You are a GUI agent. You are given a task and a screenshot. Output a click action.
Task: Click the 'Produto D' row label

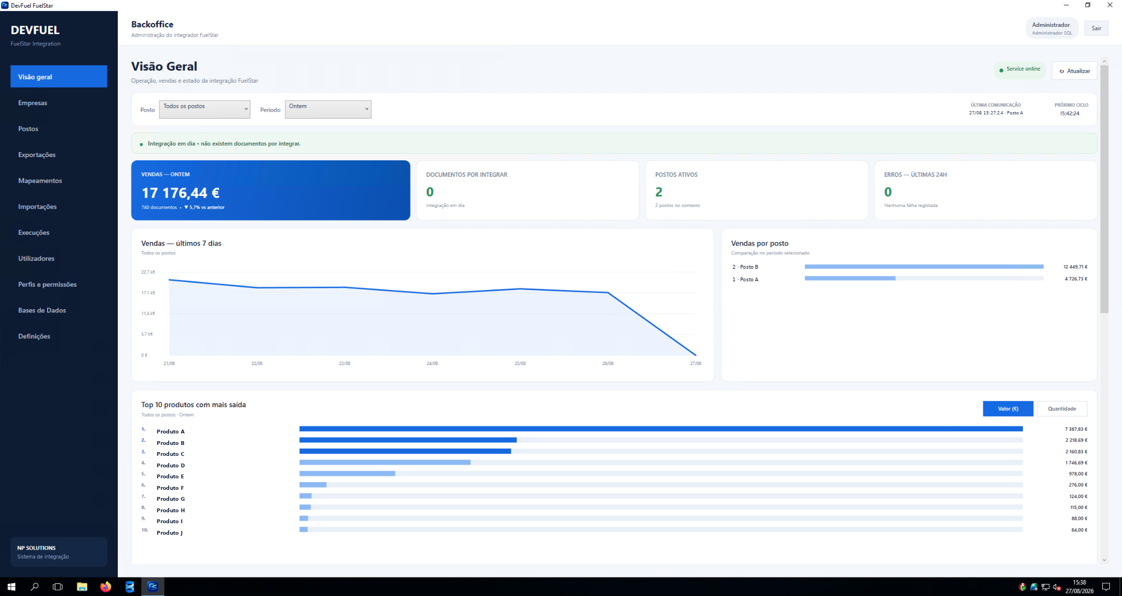coord(170,465)
